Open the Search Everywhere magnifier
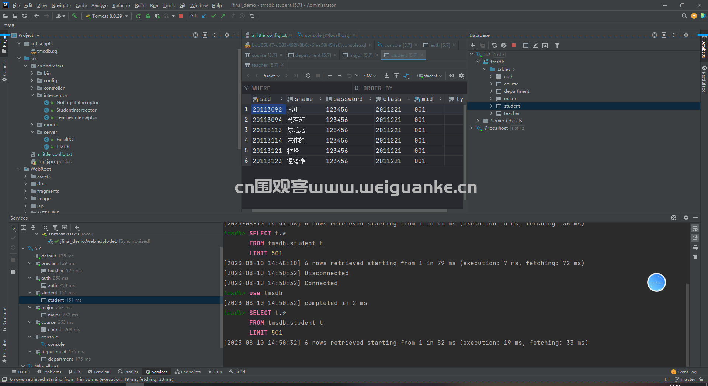The width and height of the screenshot is (708, 386). click(x=684, y=16)
